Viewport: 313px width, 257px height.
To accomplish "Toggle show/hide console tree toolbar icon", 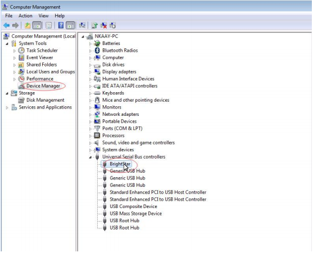I will click(37, 25).
